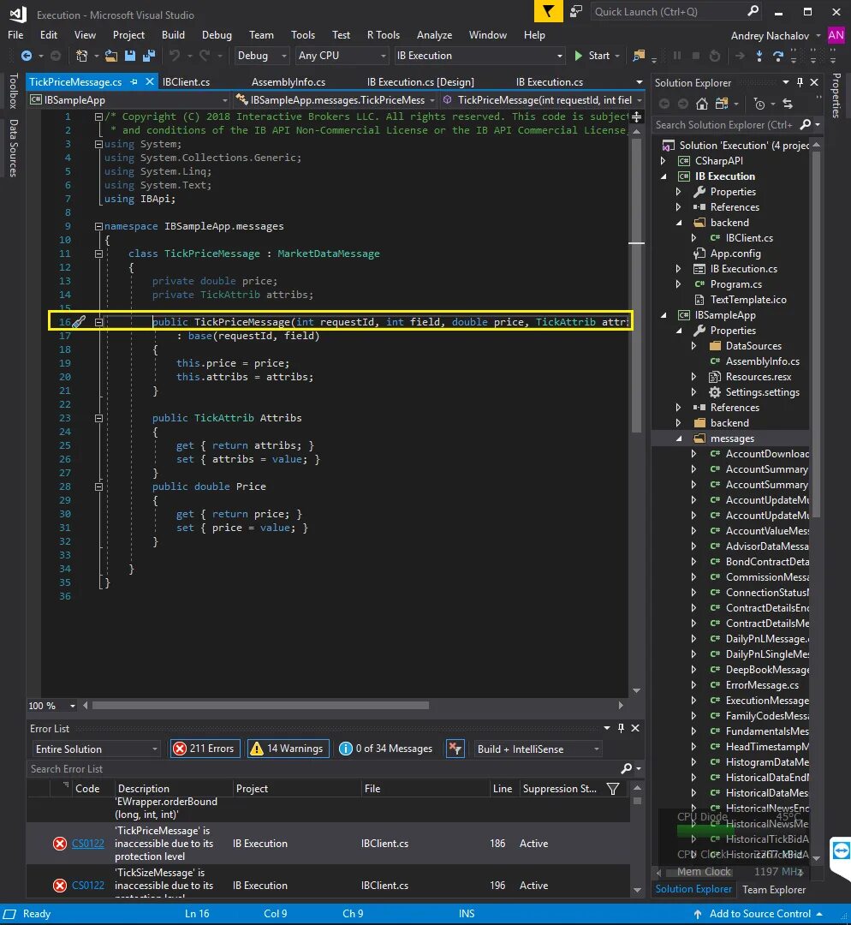Toggle the 211 Errors filter
The image size is (851, 925).
tap(205, 748)
